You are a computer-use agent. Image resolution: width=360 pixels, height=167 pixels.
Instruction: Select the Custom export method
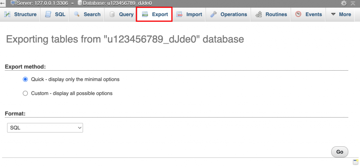(25, 94)
